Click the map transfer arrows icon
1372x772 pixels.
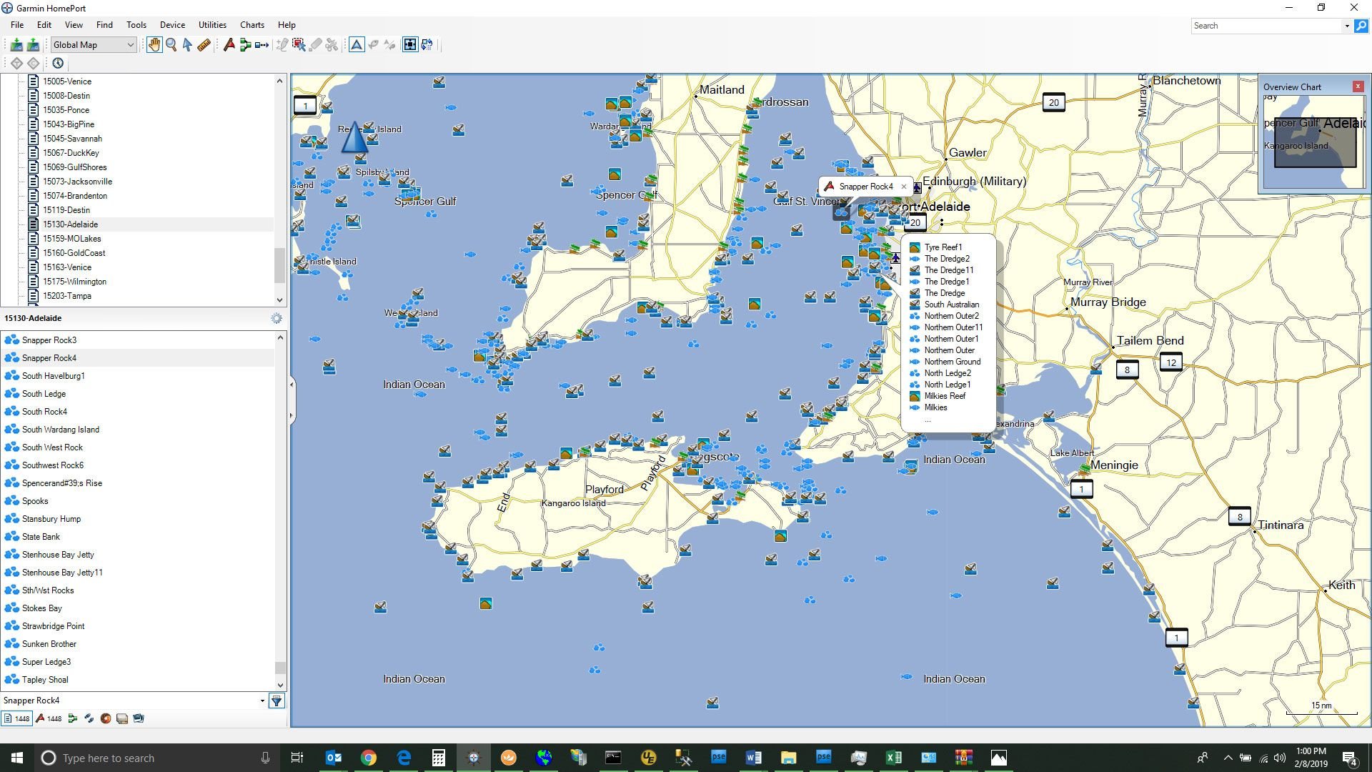point(427,45)
